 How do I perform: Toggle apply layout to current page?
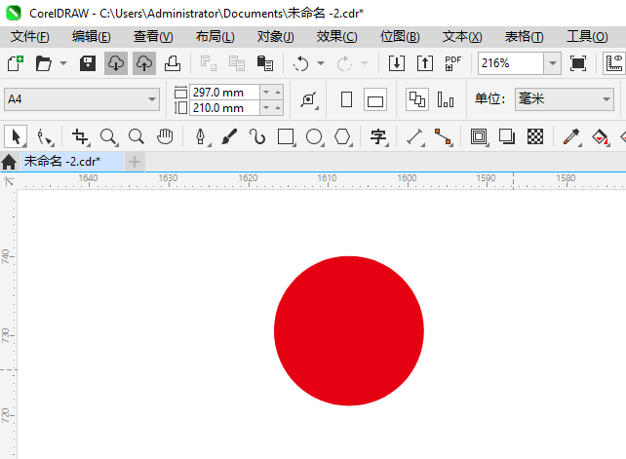(446, 99)
